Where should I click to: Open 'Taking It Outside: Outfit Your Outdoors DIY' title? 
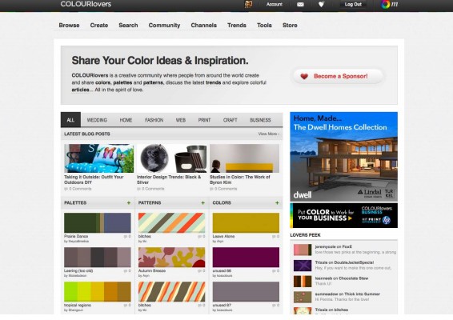pos(94,180)
